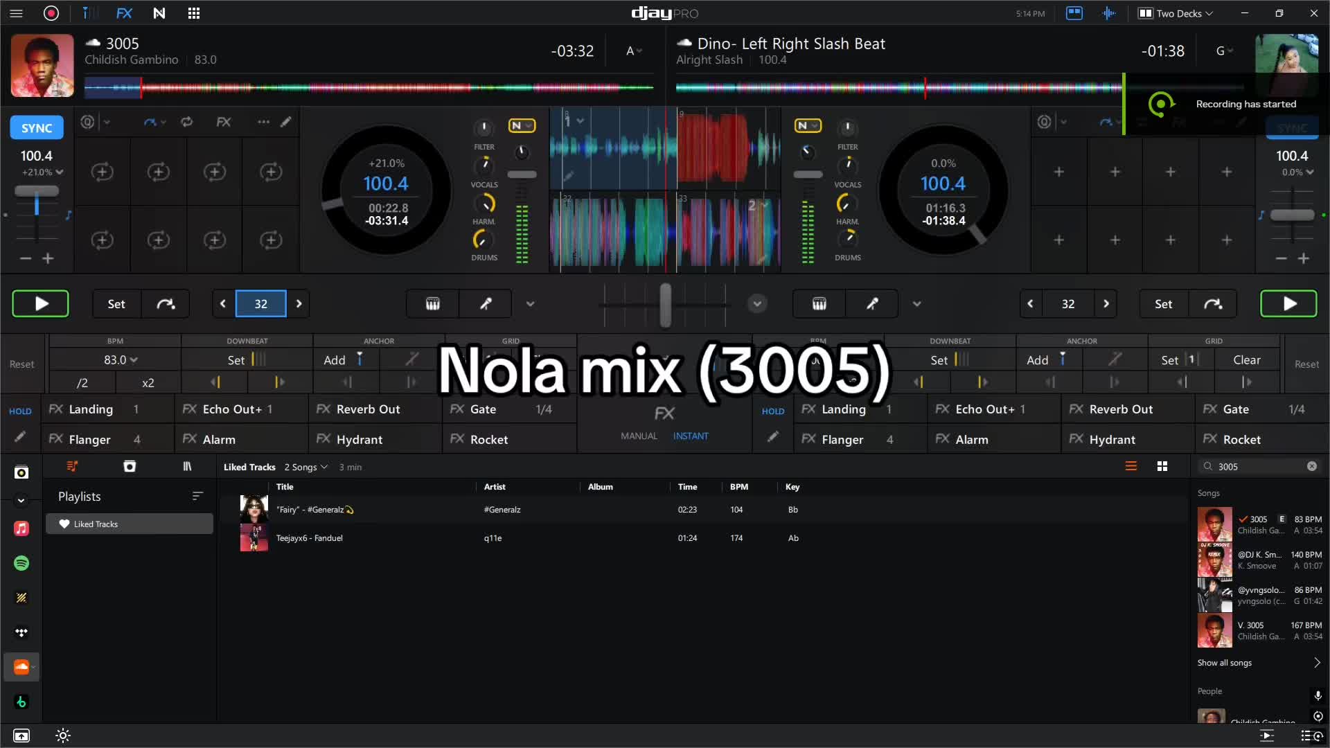This screenshot has height=748, width=1330.
Task: Play the right deck
Action: tap(1288, 303)
